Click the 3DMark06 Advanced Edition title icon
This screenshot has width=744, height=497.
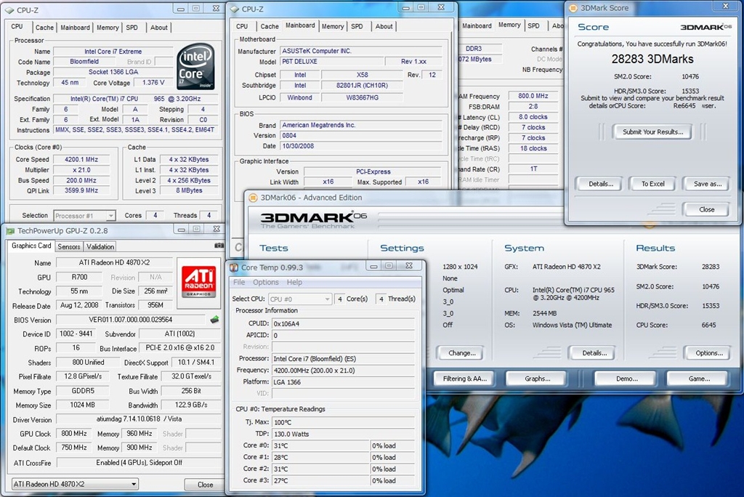click(251, 198)
